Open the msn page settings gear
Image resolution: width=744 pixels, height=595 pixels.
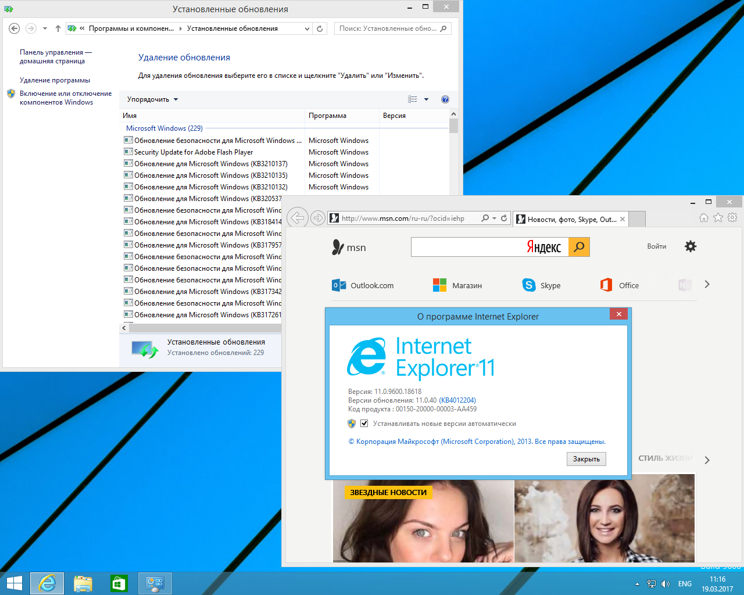click(691, 246)
